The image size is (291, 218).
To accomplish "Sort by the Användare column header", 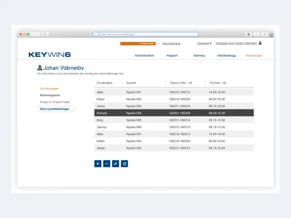I will pyautogui.click(x=104, y=83).
